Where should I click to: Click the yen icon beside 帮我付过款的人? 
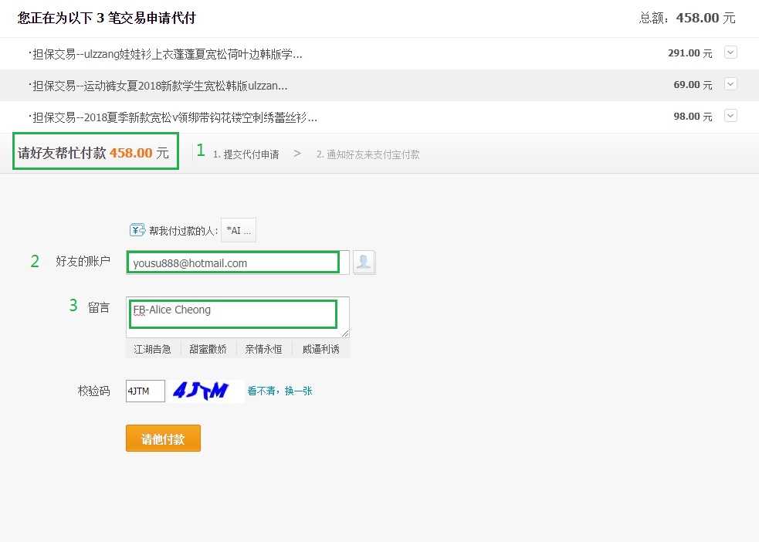tap(137, 230)
